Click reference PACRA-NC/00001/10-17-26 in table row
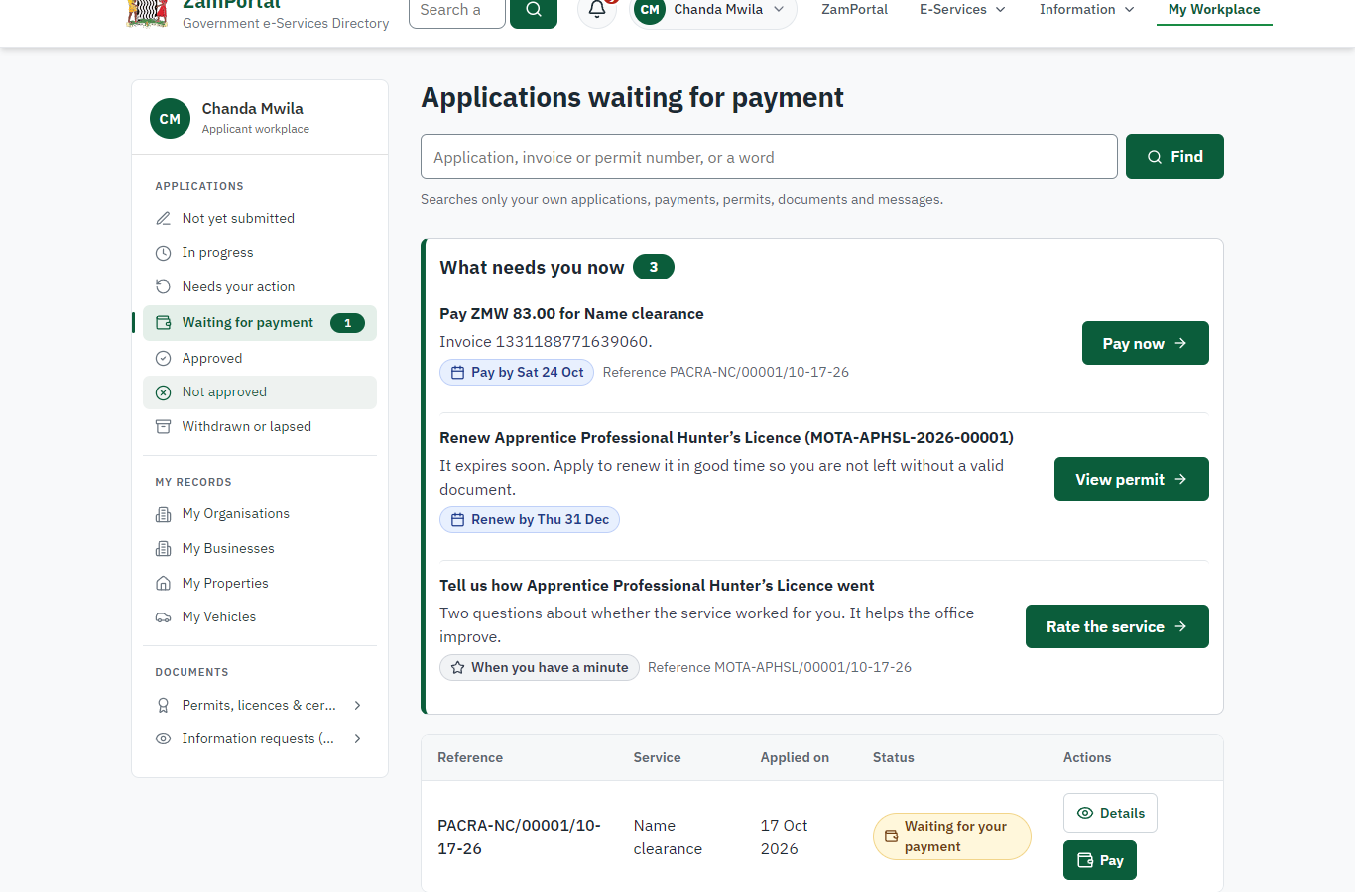The width and height of the screenshot is (1355, 892). [x=520, y=837]
